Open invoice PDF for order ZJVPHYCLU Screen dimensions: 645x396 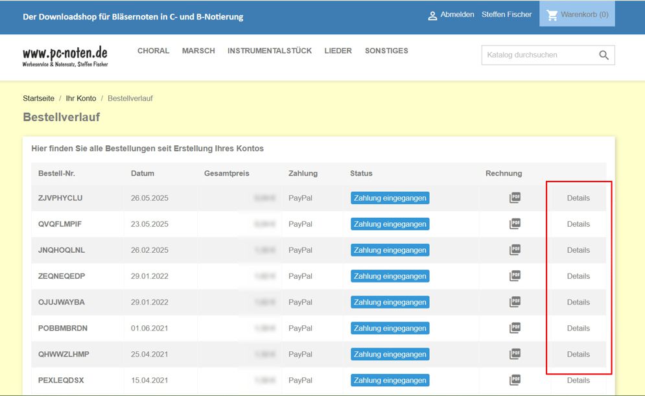515,198
